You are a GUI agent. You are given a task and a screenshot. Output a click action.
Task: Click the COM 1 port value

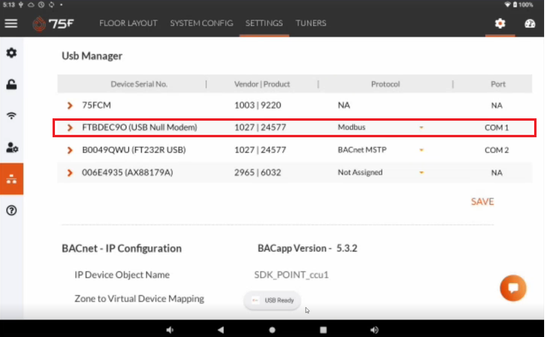click(497, 127)
